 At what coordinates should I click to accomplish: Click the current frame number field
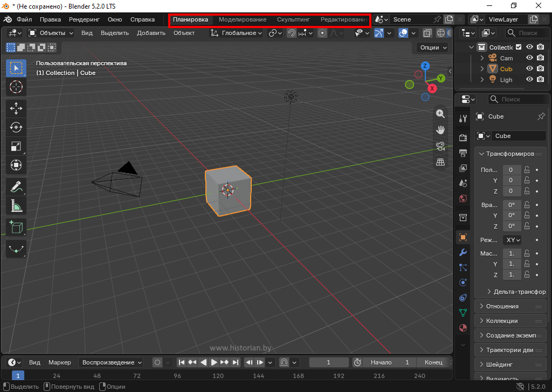328,362
